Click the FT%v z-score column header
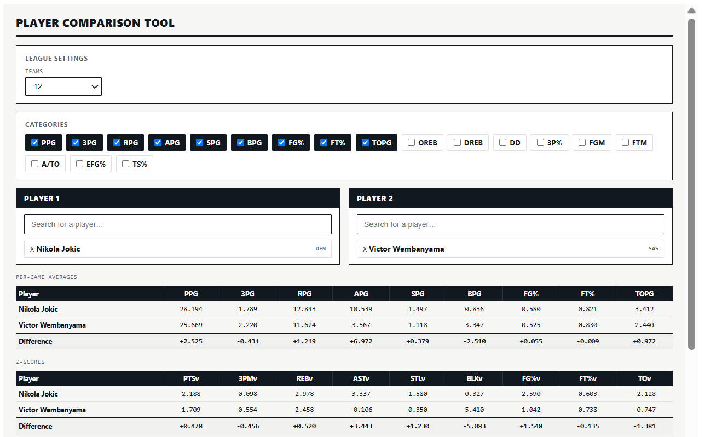 (588, 378)
